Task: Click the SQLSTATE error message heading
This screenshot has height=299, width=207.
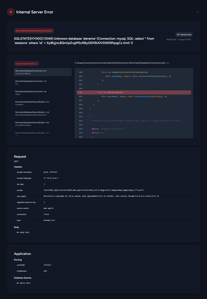Action: [84, 41]
